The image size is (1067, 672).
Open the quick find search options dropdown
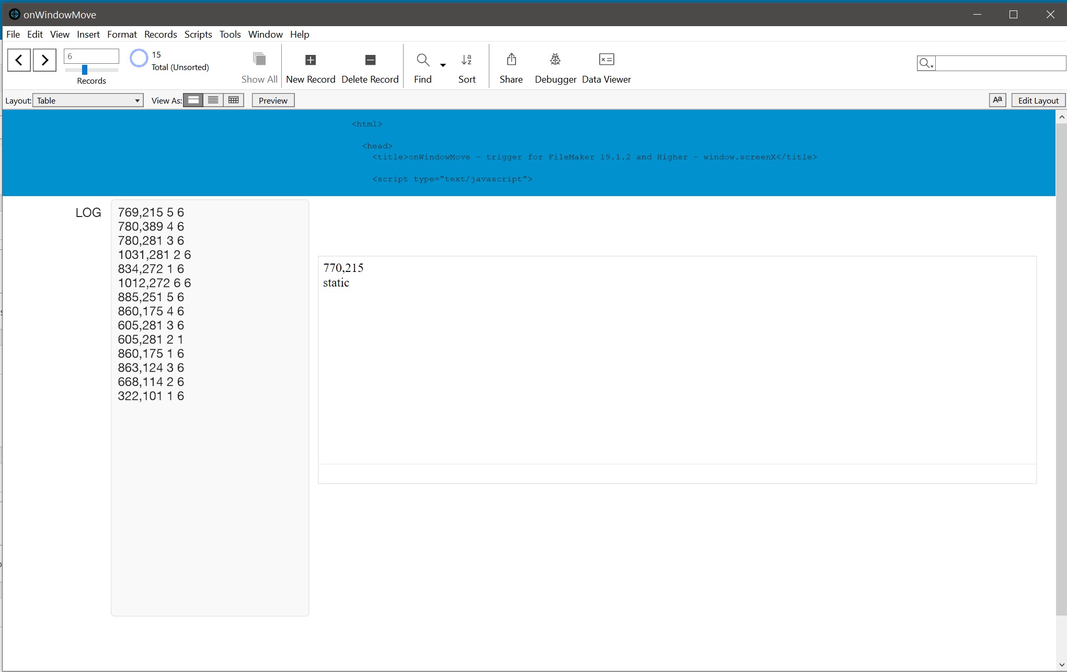coord(926,63)
